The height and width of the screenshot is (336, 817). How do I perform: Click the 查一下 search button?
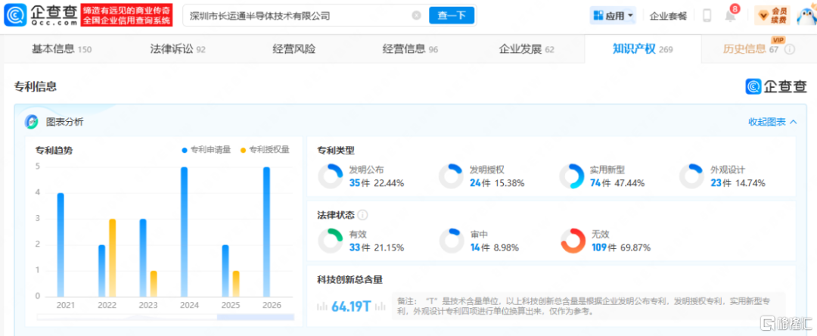451,16
